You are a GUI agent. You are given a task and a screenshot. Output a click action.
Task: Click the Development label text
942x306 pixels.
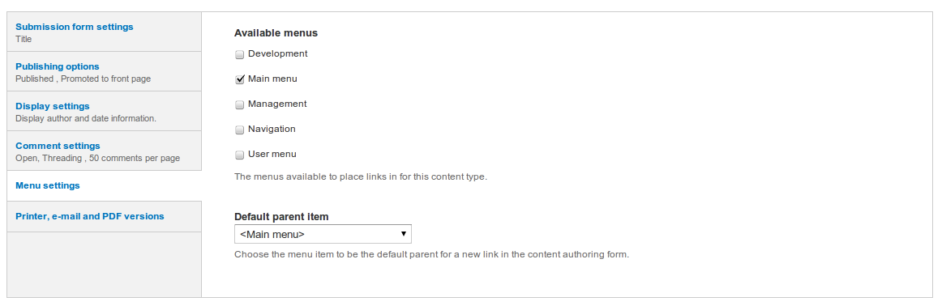pos(277,53)
